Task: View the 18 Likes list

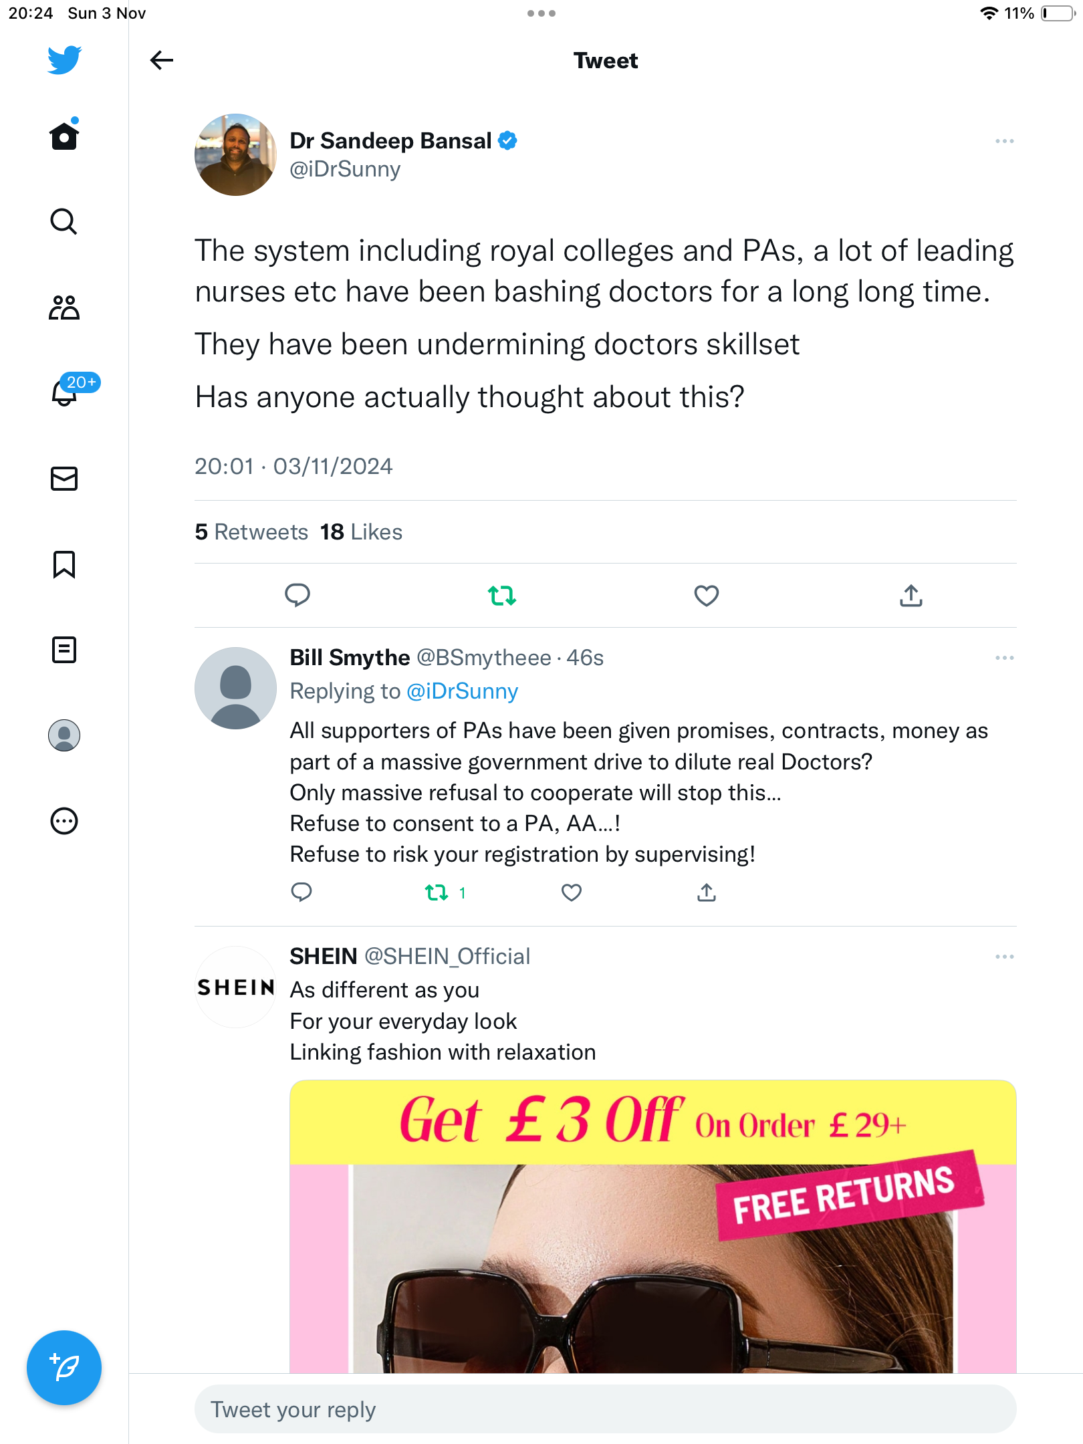Action: [361, 532]
